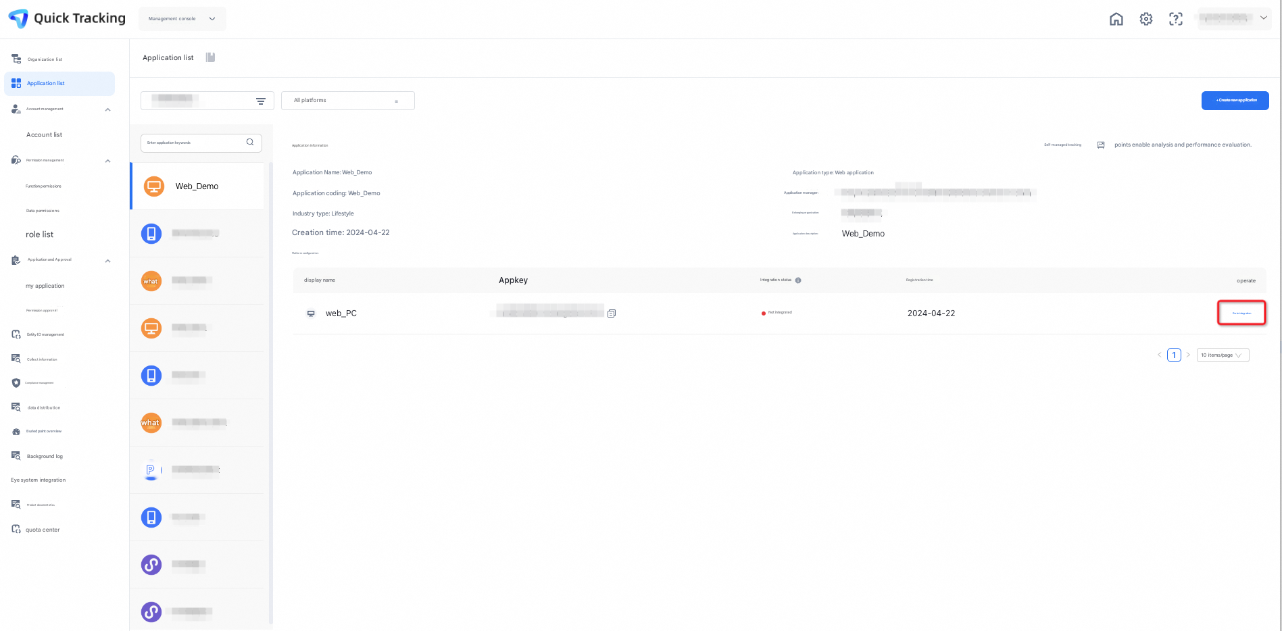Click the Integration status info icon
This screenshot has height=631, width=1282.
pyautogui.click(x=798, y=280)
